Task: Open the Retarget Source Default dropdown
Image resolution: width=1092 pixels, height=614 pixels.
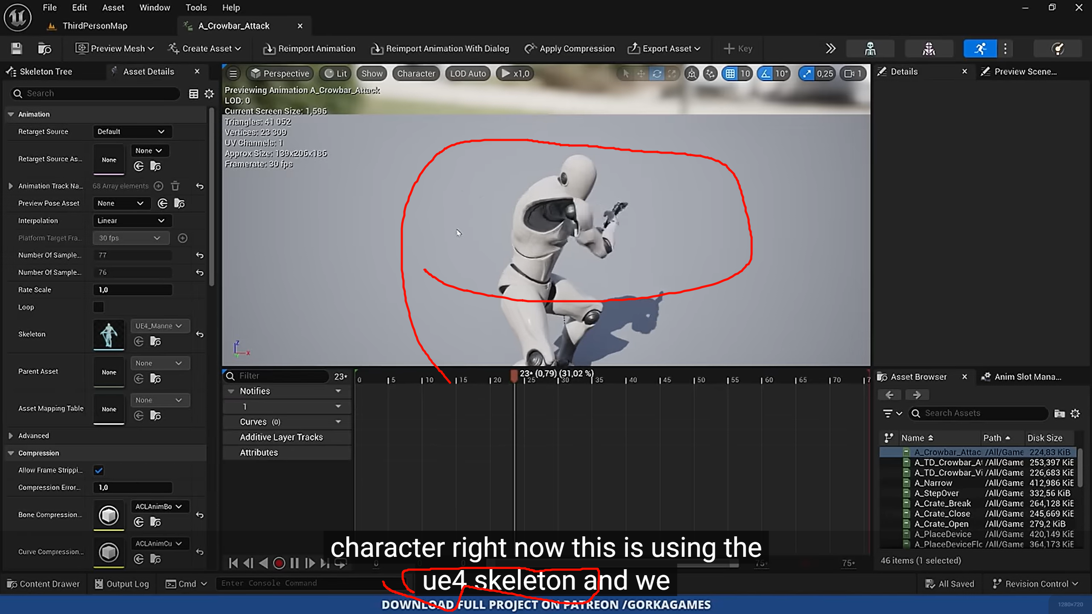Action: coord(131,131)
